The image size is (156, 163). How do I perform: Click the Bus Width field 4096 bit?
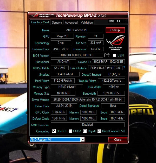point(114,87)
